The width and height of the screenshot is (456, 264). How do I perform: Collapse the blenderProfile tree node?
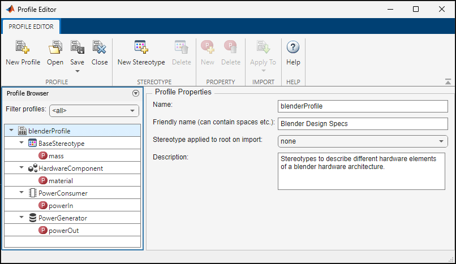pos(11,131)
